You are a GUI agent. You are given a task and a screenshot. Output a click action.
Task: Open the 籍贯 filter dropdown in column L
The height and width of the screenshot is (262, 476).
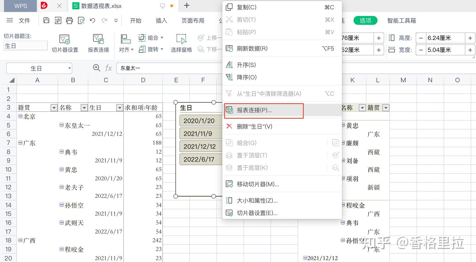click(x=385, y=108)
